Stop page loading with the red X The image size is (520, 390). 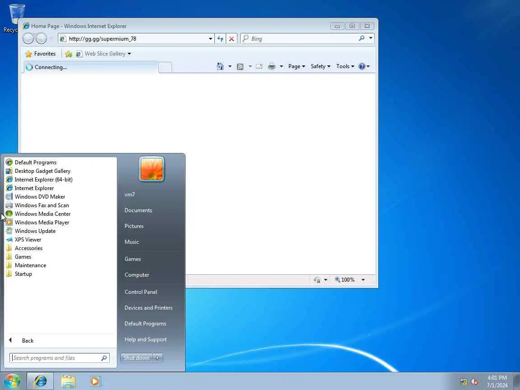(x=232, y=39)
